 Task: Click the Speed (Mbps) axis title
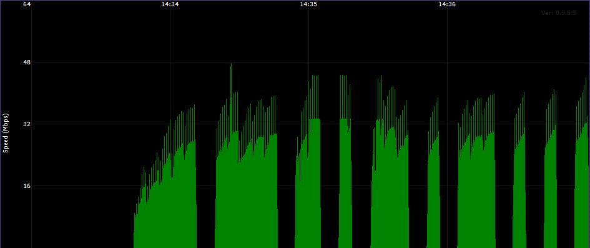click(6, 133)
